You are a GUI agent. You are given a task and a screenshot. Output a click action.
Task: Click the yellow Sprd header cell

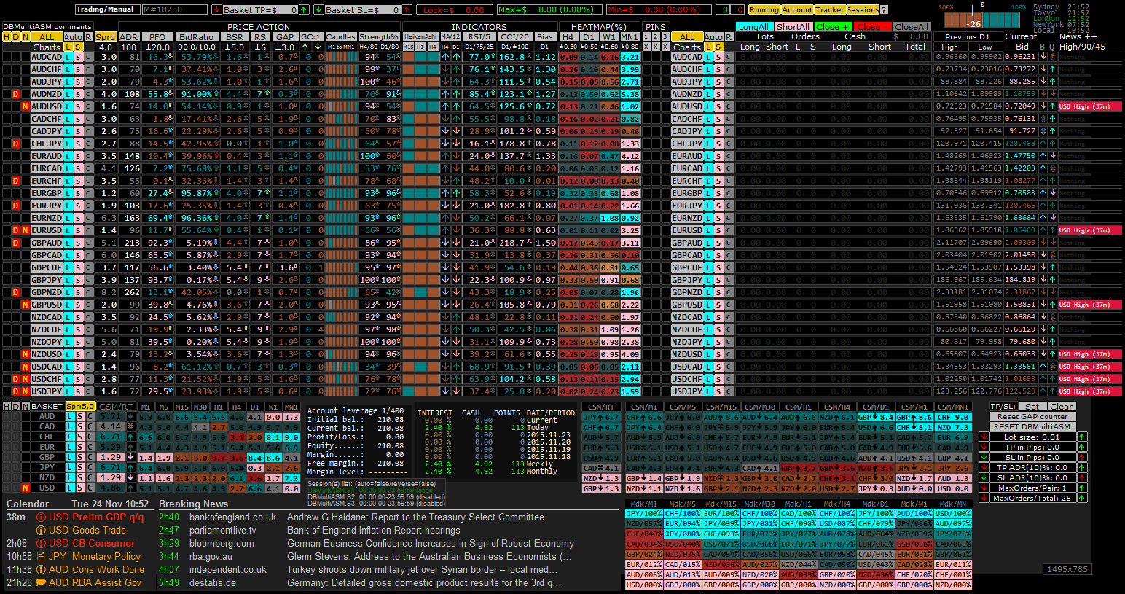105,36
